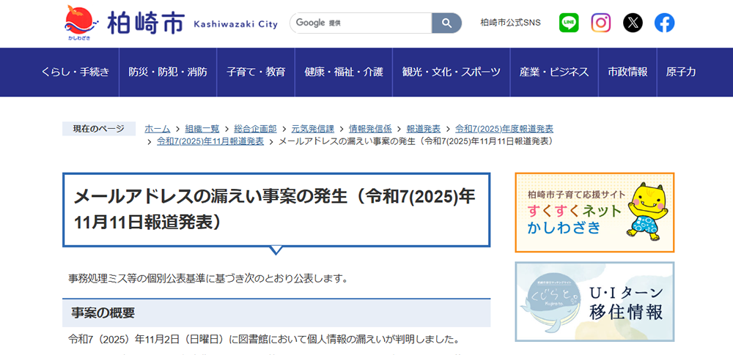
Task: Open the Instagram icon
Action: tap(601, 23)
